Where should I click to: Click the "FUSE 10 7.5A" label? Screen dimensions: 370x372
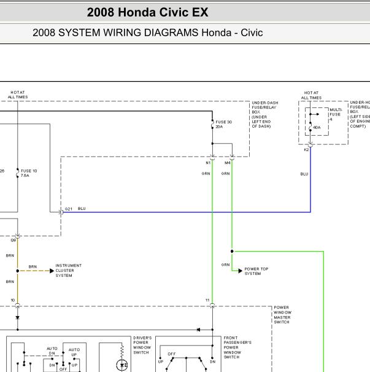pyautogui.click(x=29, y=173)
